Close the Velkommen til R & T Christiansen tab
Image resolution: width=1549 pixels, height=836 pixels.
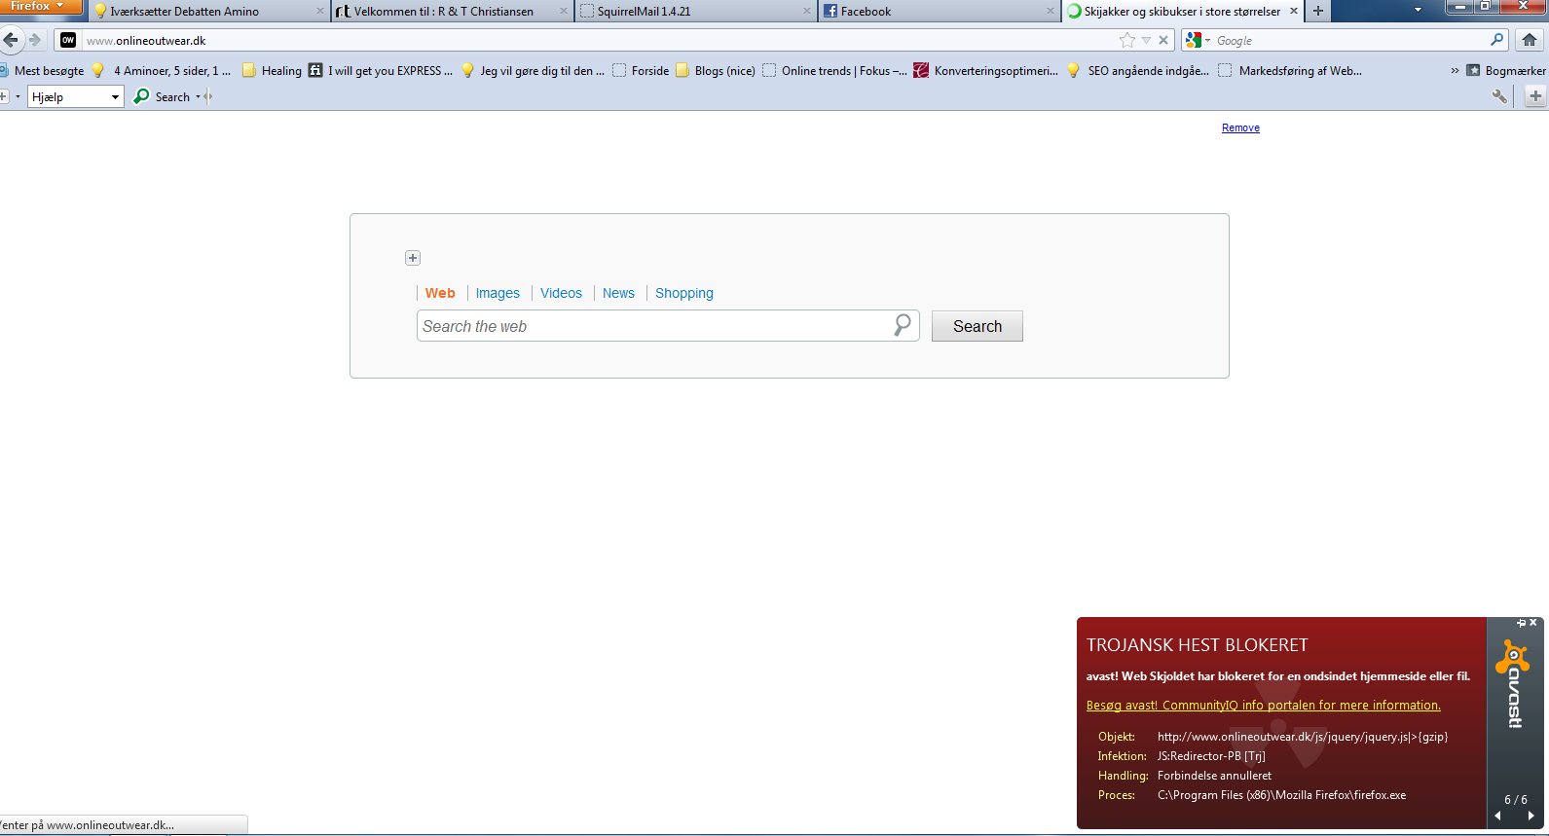(564, 12)
